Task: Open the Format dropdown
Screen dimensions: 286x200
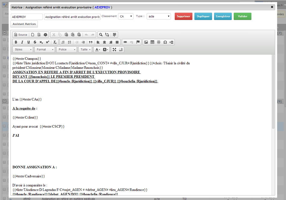Action: (45, 49)
